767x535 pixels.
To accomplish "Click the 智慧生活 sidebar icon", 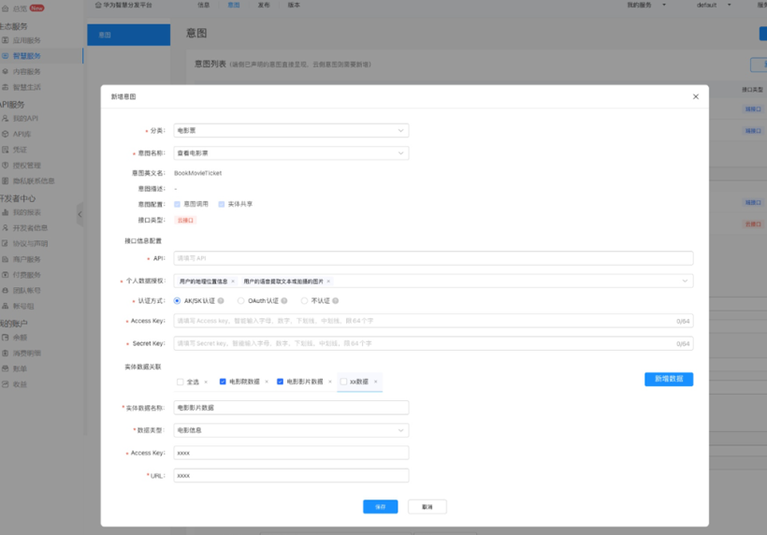I will pyautogui.click(x=6, y=87).
